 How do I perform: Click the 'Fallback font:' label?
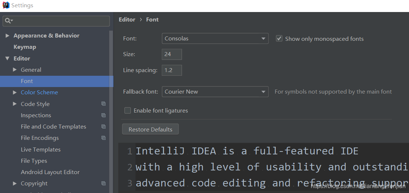pyautogui.click(x=141, y=91)
